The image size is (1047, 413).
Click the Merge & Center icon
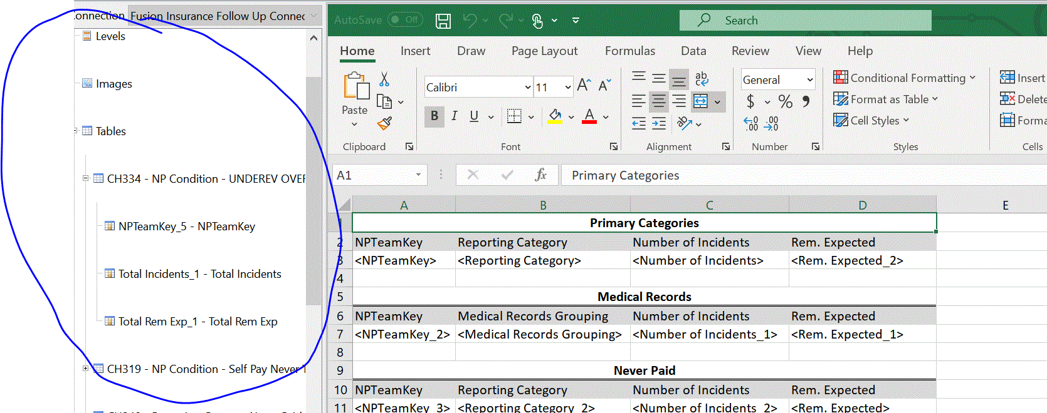click(x=701, y=101)
